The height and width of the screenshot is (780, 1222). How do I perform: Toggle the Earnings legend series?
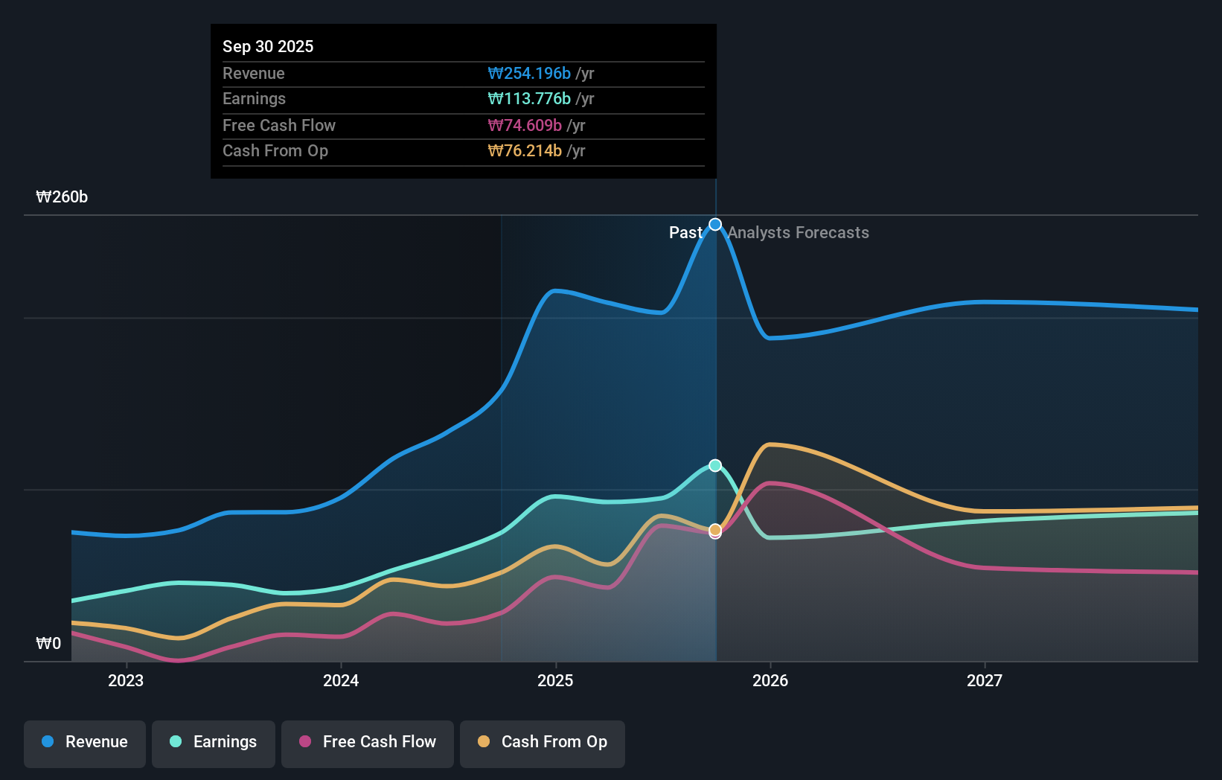214,744
